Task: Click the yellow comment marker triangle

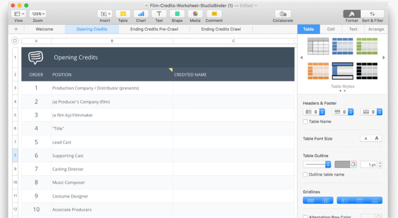Action: point(171,70)
